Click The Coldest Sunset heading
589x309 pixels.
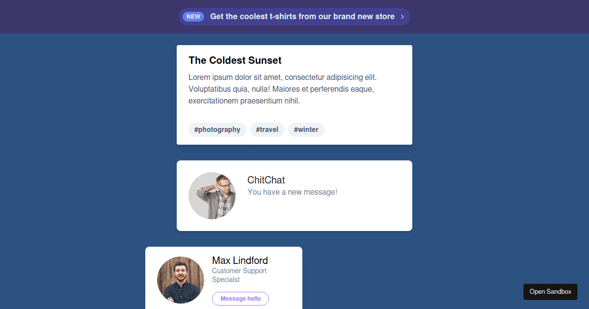[235, 60]
